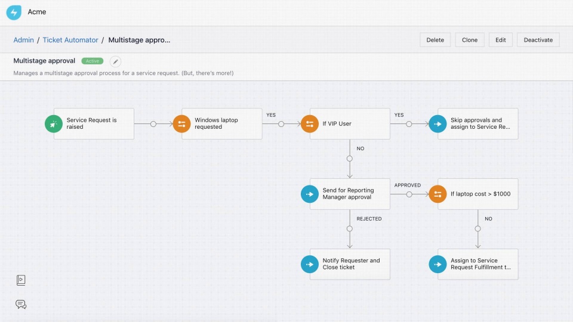573x322 pixels.
Task: Click the blue Reporting Manager approval action icon
Action: [310, 194]
